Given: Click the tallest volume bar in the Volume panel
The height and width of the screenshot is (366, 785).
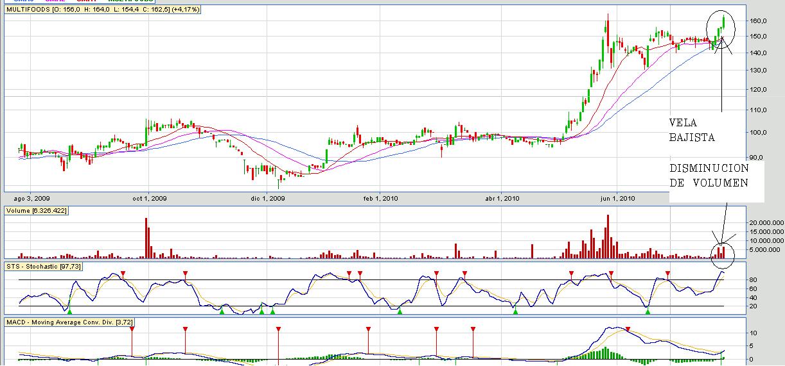Looking at the screenshot, I should pyautogui.click(x=607, y=236).
